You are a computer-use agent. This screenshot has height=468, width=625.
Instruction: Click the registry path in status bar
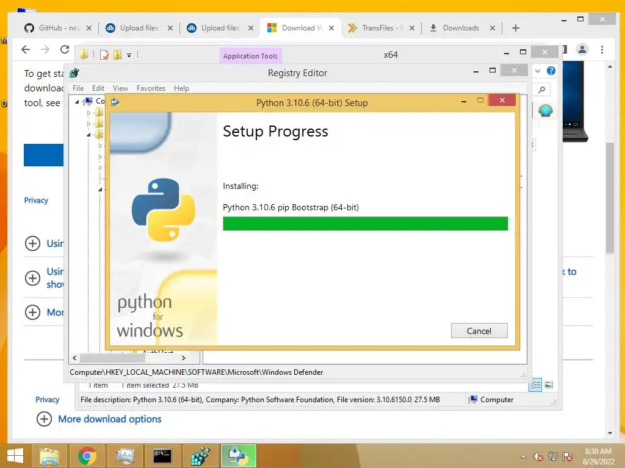click(196, 372)
